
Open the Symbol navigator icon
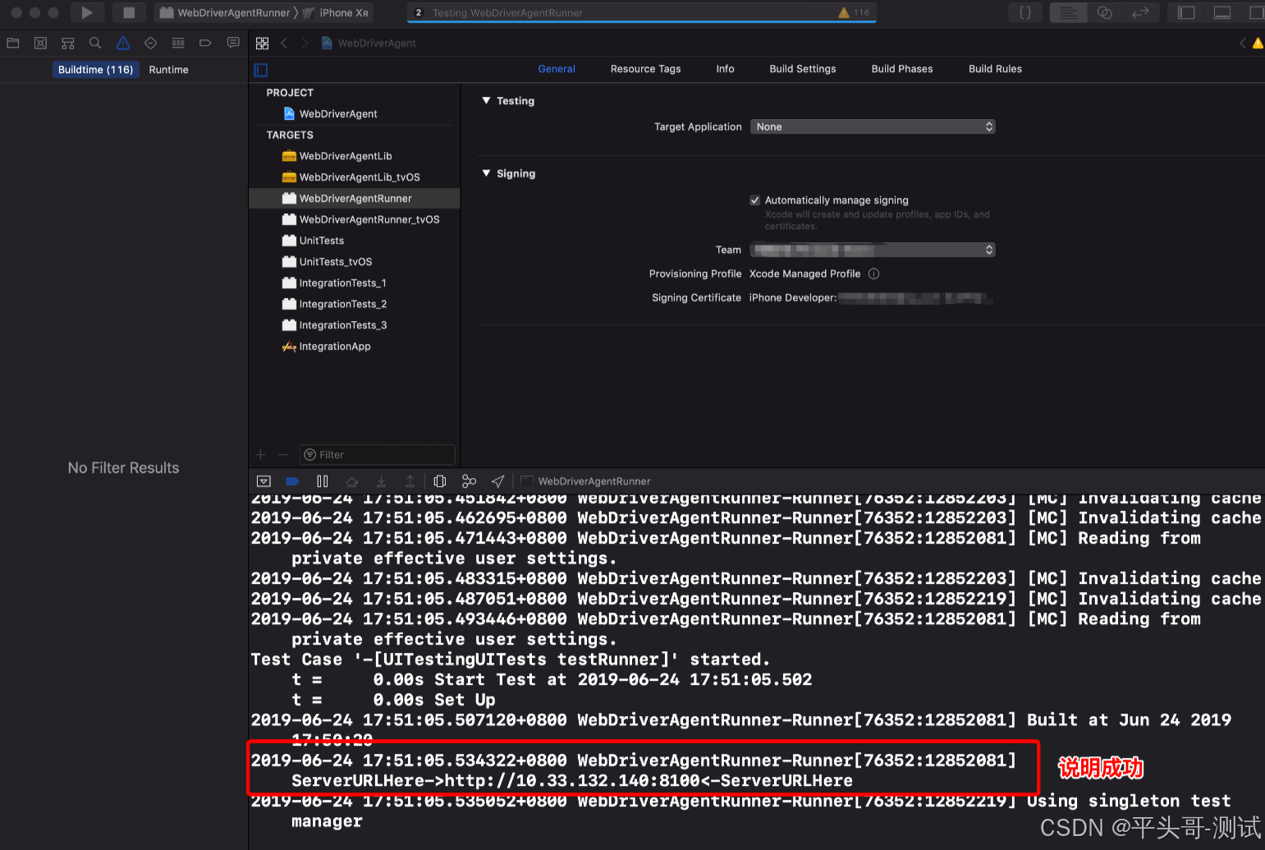(x=68, y=43)
